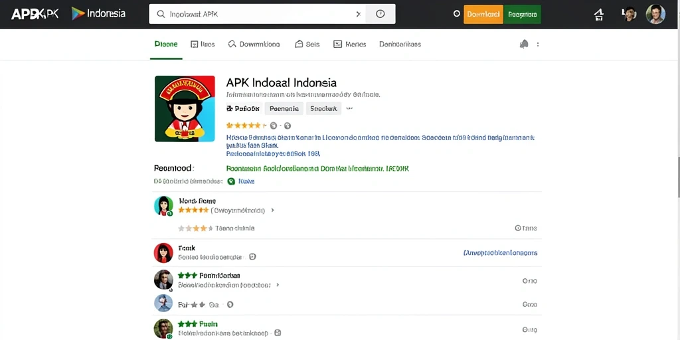This screenshot has width=680, height=340.
Task: Open the red-background girl avatar
Action: tap(163, 253)
